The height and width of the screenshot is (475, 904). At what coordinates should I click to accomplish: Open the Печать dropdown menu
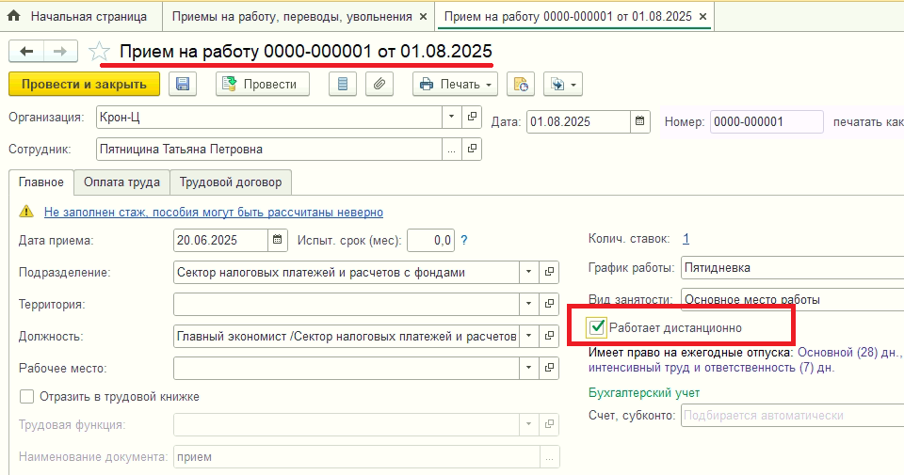(455, 84)
